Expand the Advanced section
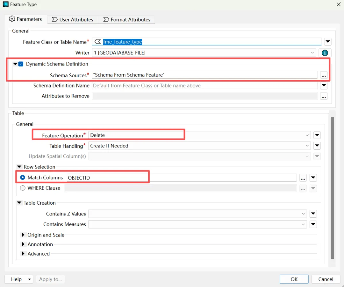Image resolution: width=344 pixels, height=287 pixels. 23,254
